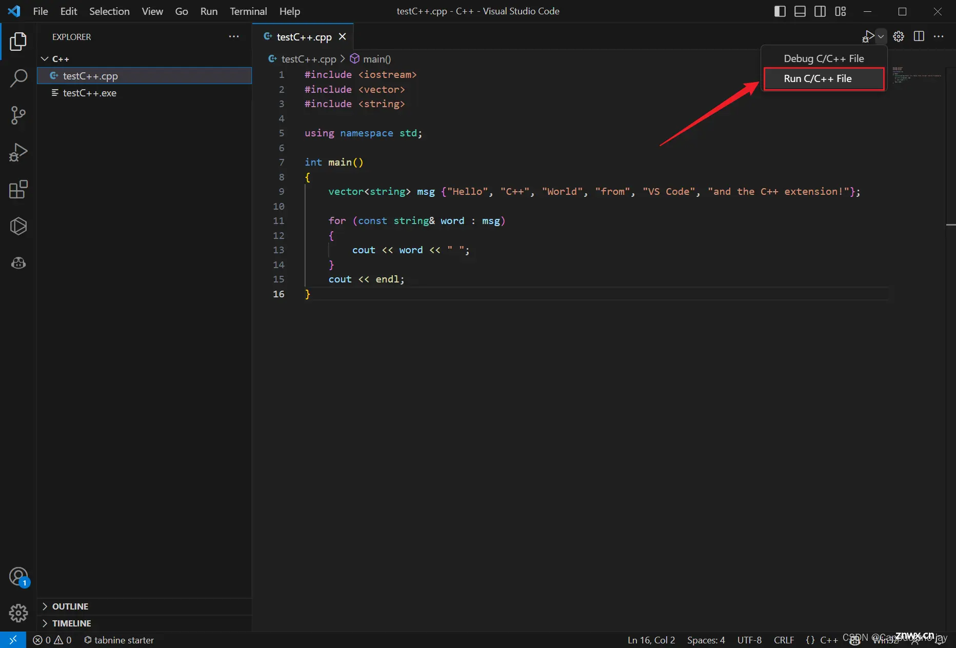Open the Help menu
Viewport: 956px width, 648px height.
point(290,11)
